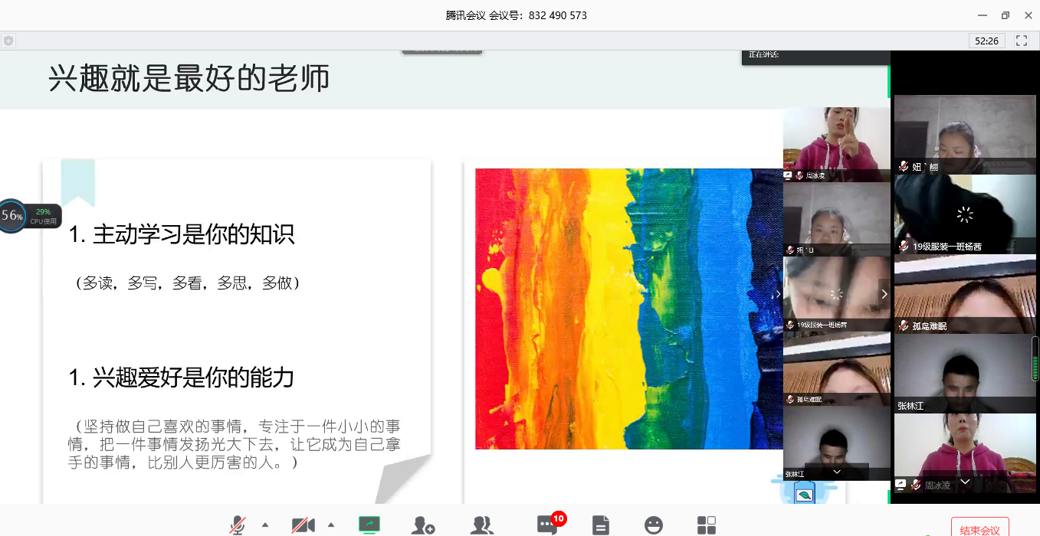This screenshot has width=1040, height=536.
Task: Open video options arrow beside the camera
Action: pos(331,525)
